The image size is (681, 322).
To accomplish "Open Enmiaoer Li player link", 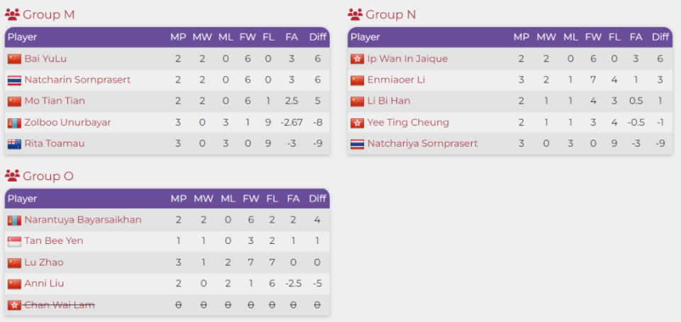I will click(x=396, y=80).
